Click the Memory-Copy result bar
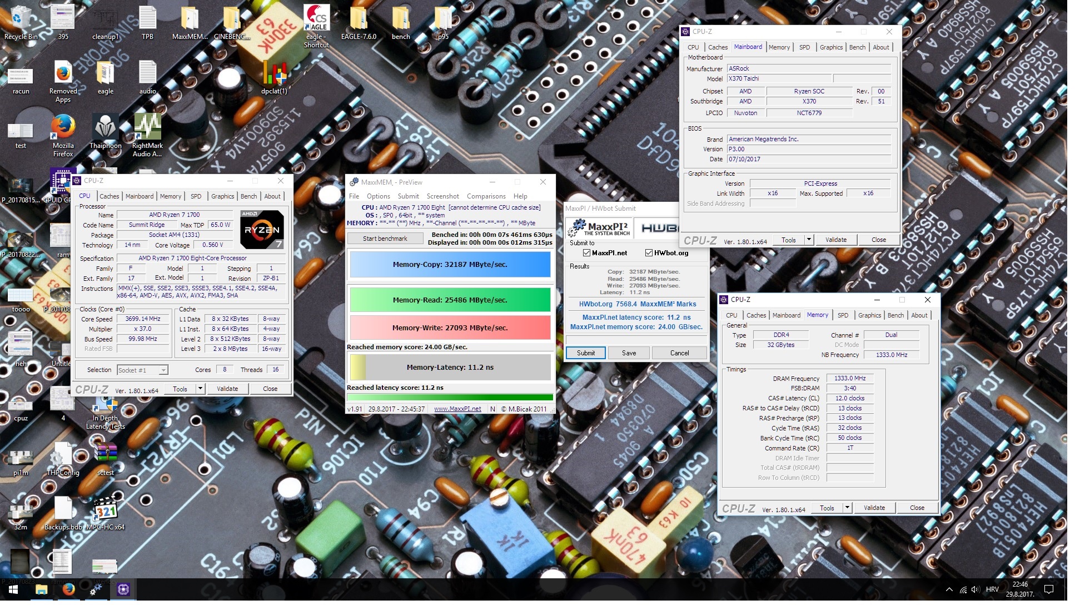 coord(450,265)
